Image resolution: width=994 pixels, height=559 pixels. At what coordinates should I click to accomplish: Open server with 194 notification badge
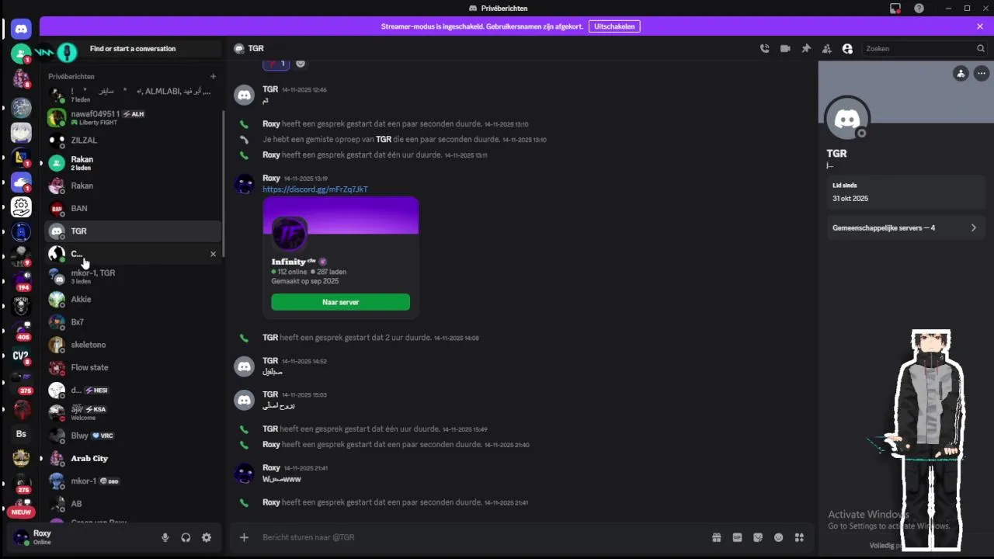(x=21, y=280)
